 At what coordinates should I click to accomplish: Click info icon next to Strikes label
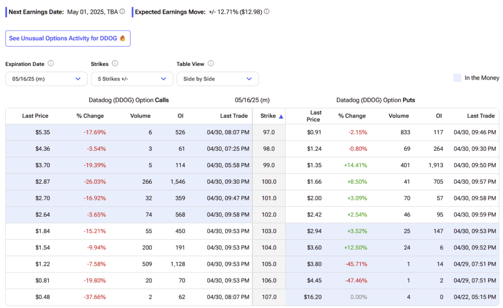pyautogui.click(x=115, y=63)
